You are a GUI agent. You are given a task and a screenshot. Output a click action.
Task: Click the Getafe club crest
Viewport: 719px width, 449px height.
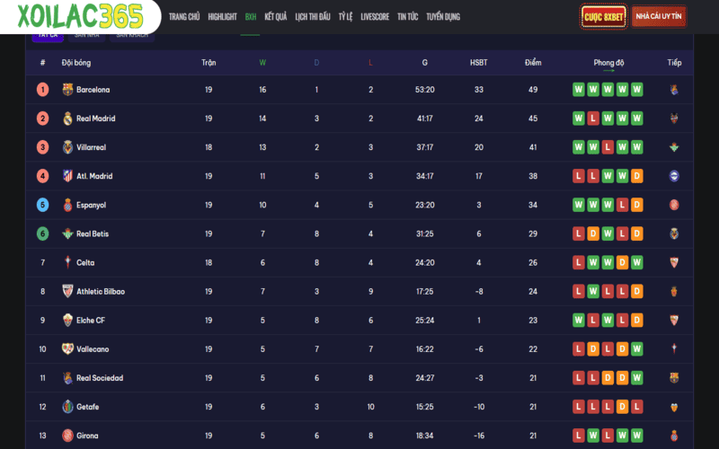point(67,407)
